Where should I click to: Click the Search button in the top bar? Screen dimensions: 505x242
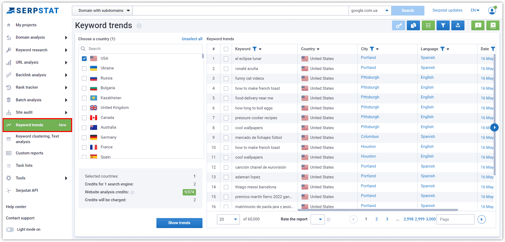[408, 11]
